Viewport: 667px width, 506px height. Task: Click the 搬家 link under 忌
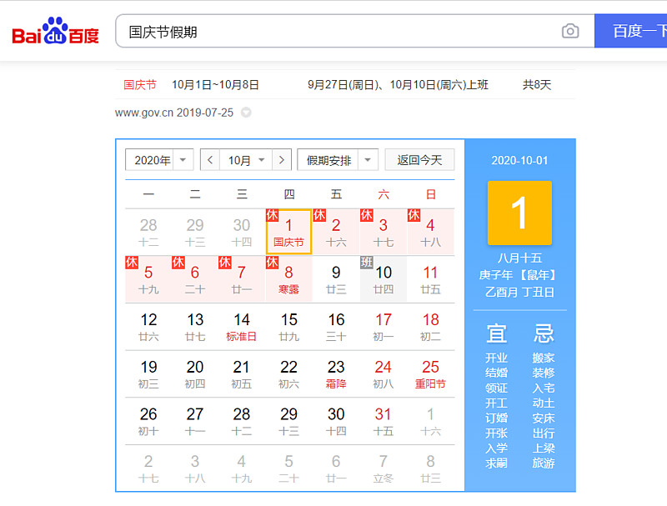pos(543,358)
